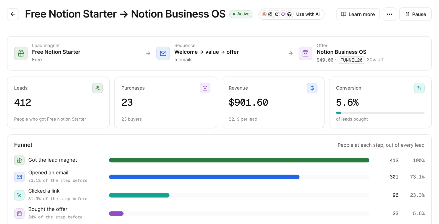Viewport: 439px width, 224px height.
Task: Click the book icon in Learn more
Action: coord(344,14)
